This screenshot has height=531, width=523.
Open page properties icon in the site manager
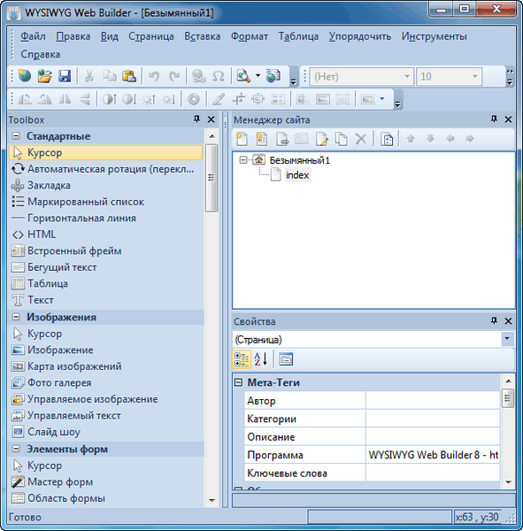pos(387,139)
